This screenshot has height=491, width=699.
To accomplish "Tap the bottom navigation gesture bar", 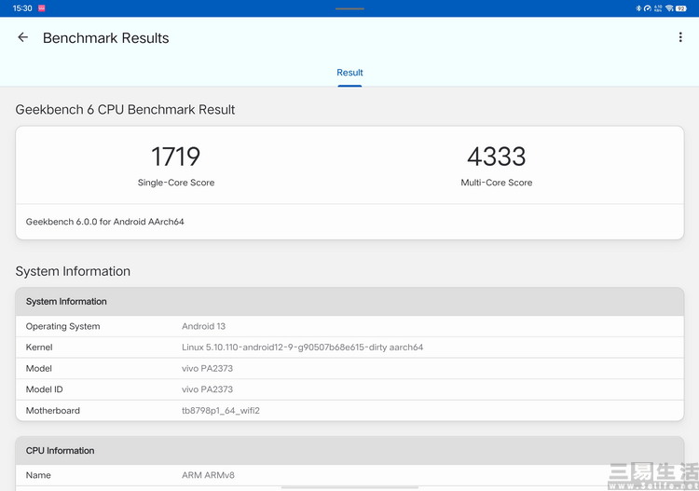I will (x=349, y=487).
